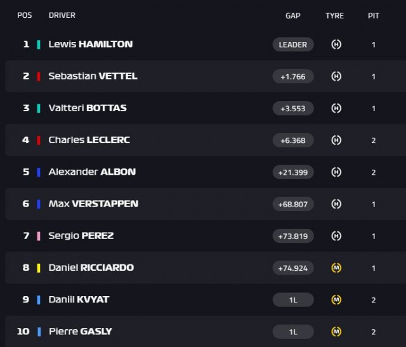Viewport: 406px width, 347px height.
Task: Click the PIT column header
Action: pos(374,15)
